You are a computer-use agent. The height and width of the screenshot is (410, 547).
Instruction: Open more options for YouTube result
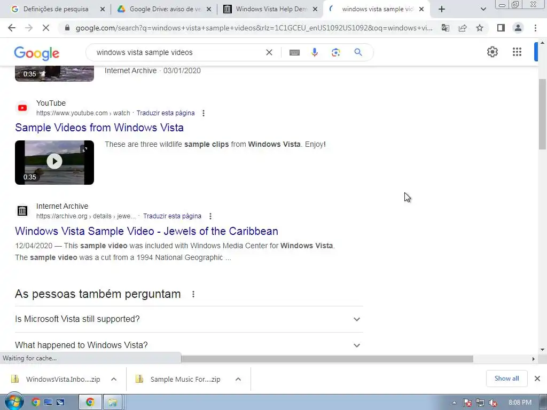click(204, 113)
